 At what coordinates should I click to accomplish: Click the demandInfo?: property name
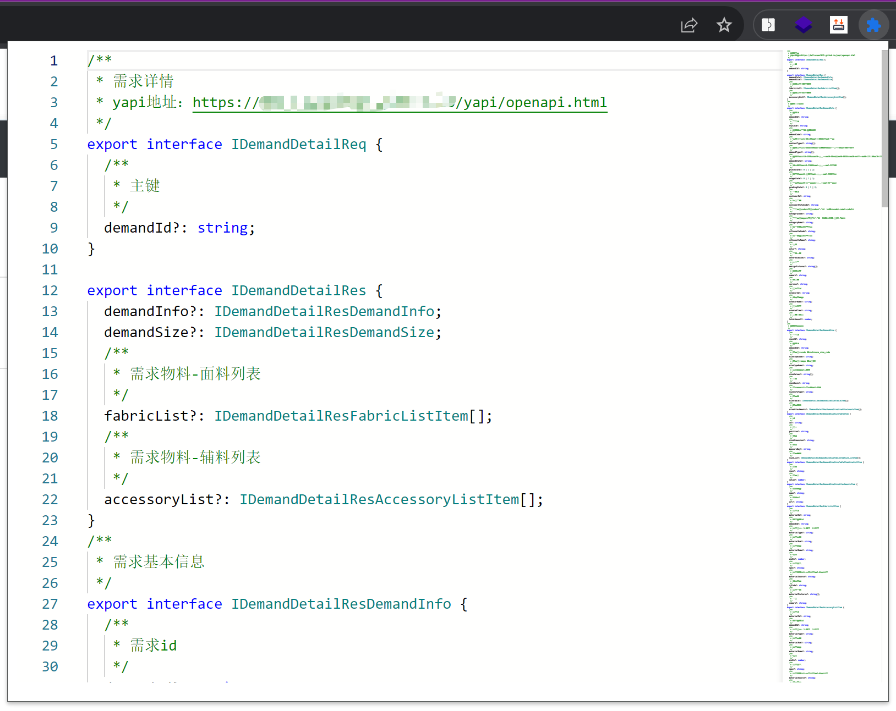coord(155,311)
